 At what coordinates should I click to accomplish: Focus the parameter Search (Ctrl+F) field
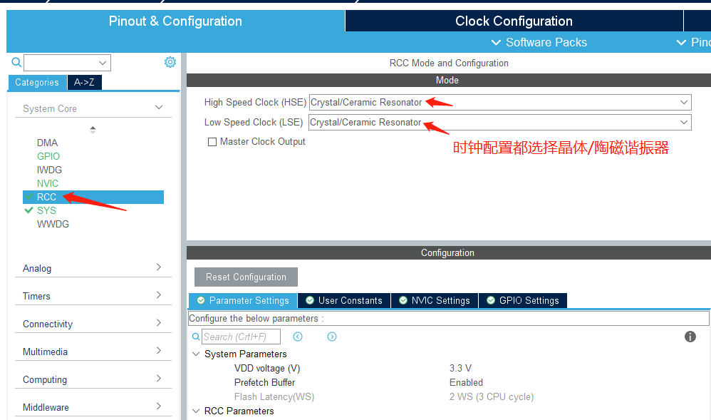241,337
